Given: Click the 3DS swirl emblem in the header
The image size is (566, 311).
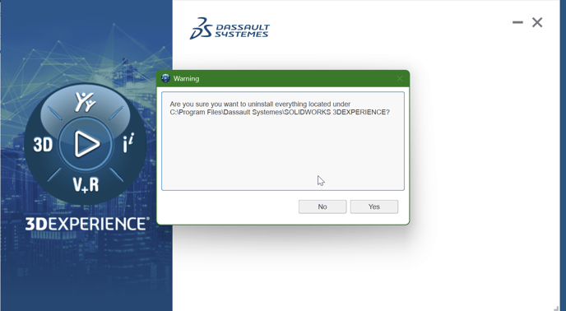Looking at the screenshot, I should [x=201, y=28].
